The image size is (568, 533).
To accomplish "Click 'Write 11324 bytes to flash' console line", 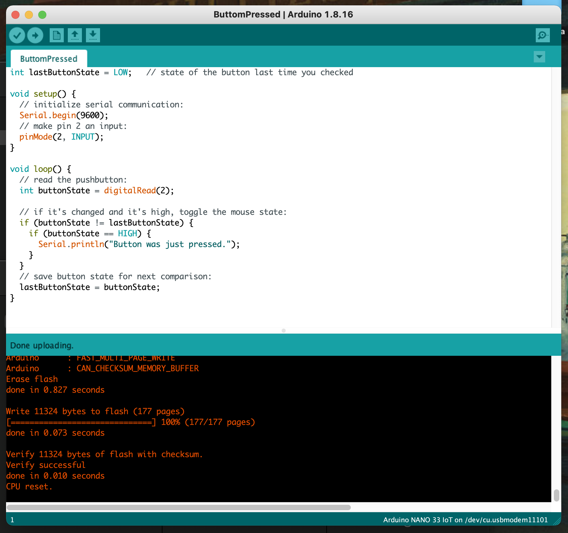I will [x=95, y=411].
